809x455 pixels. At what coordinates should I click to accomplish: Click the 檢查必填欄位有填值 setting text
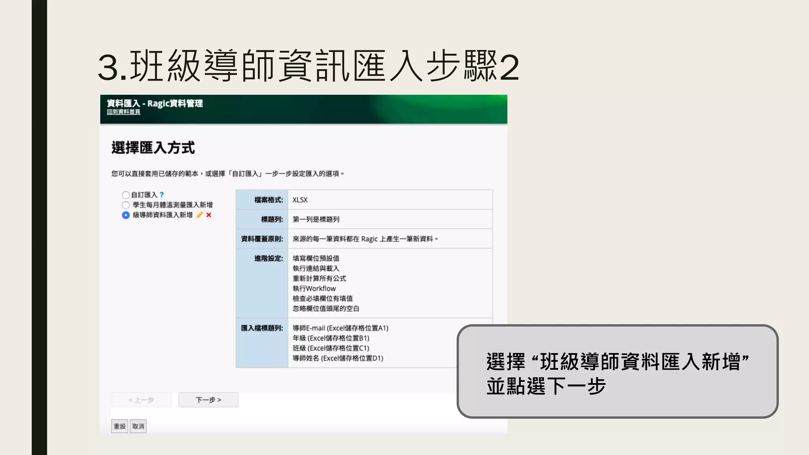point(323,299)
